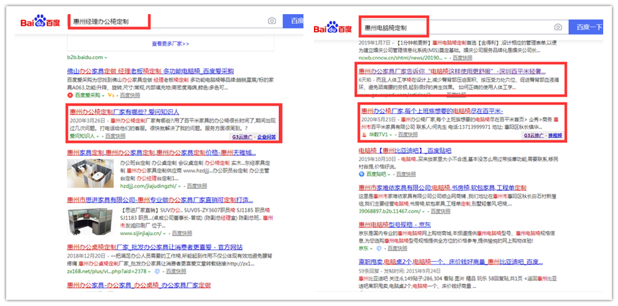Open result 电脑椅这样使用更舒服 深圳百平米
Screen dimensions: 618x306
pyautogui.click(x=452, y=71)
